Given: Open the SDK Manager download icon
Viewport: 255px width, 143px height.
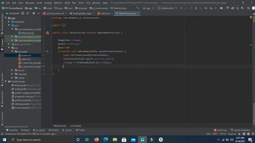Looking at the screenshot, I should tap(242, 8).
